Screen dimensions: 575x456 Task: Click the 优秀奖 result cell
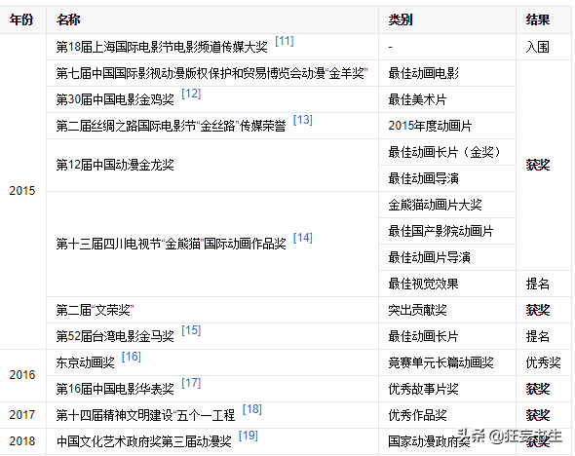point(544,362)
